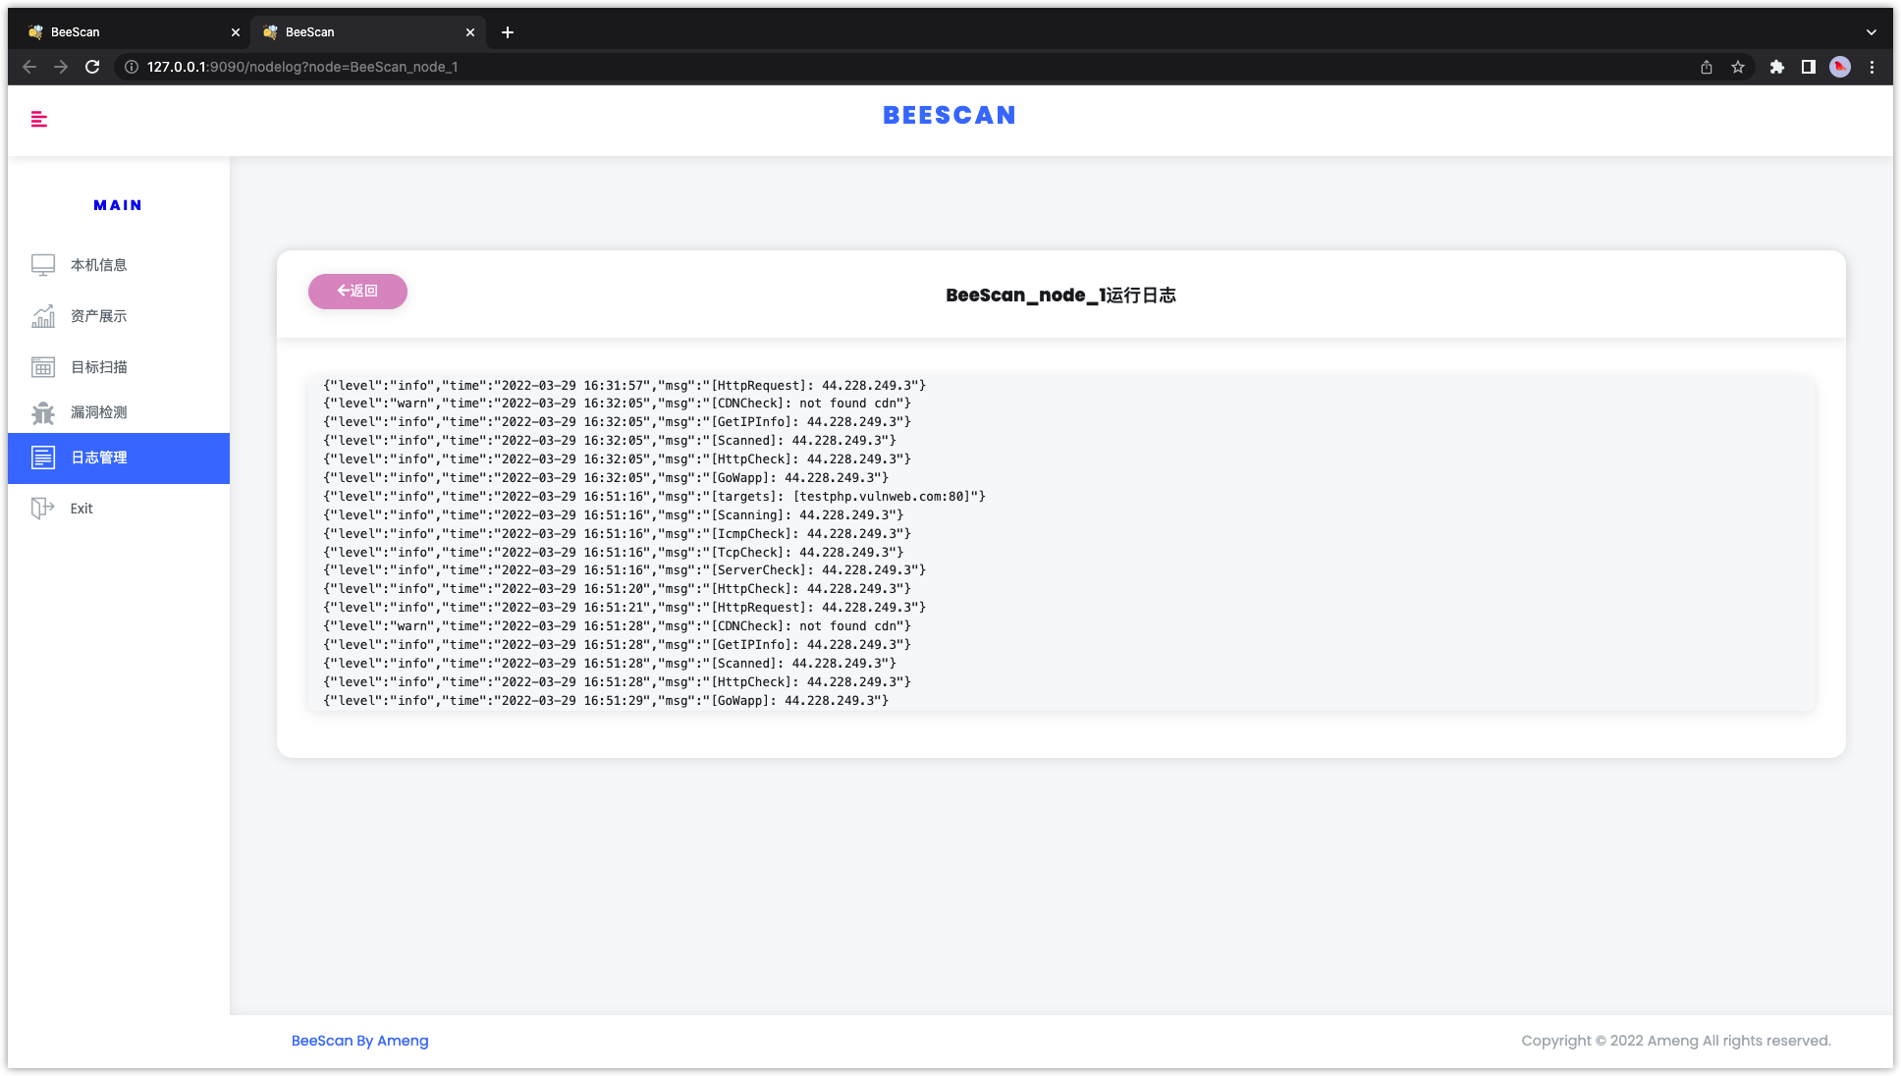The width and height of the screenshot is (1901, 1076).
Task: Reload the page with refresh icon
Action: coord(92,67)
